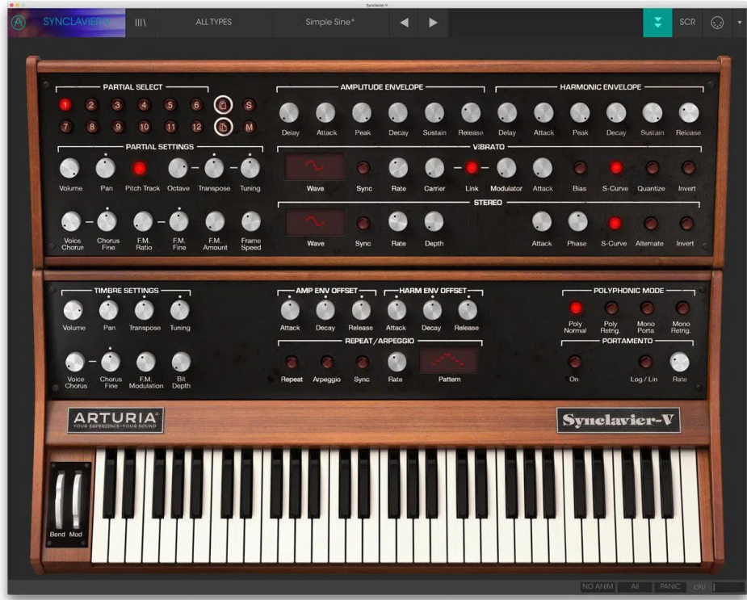Toggle the Vibrato Invert button
The height and width of the screenshot is (600, 747).
tap(688, 168)
